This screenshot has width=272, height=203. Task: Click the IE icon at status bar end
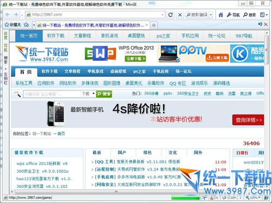click(266, 198)
